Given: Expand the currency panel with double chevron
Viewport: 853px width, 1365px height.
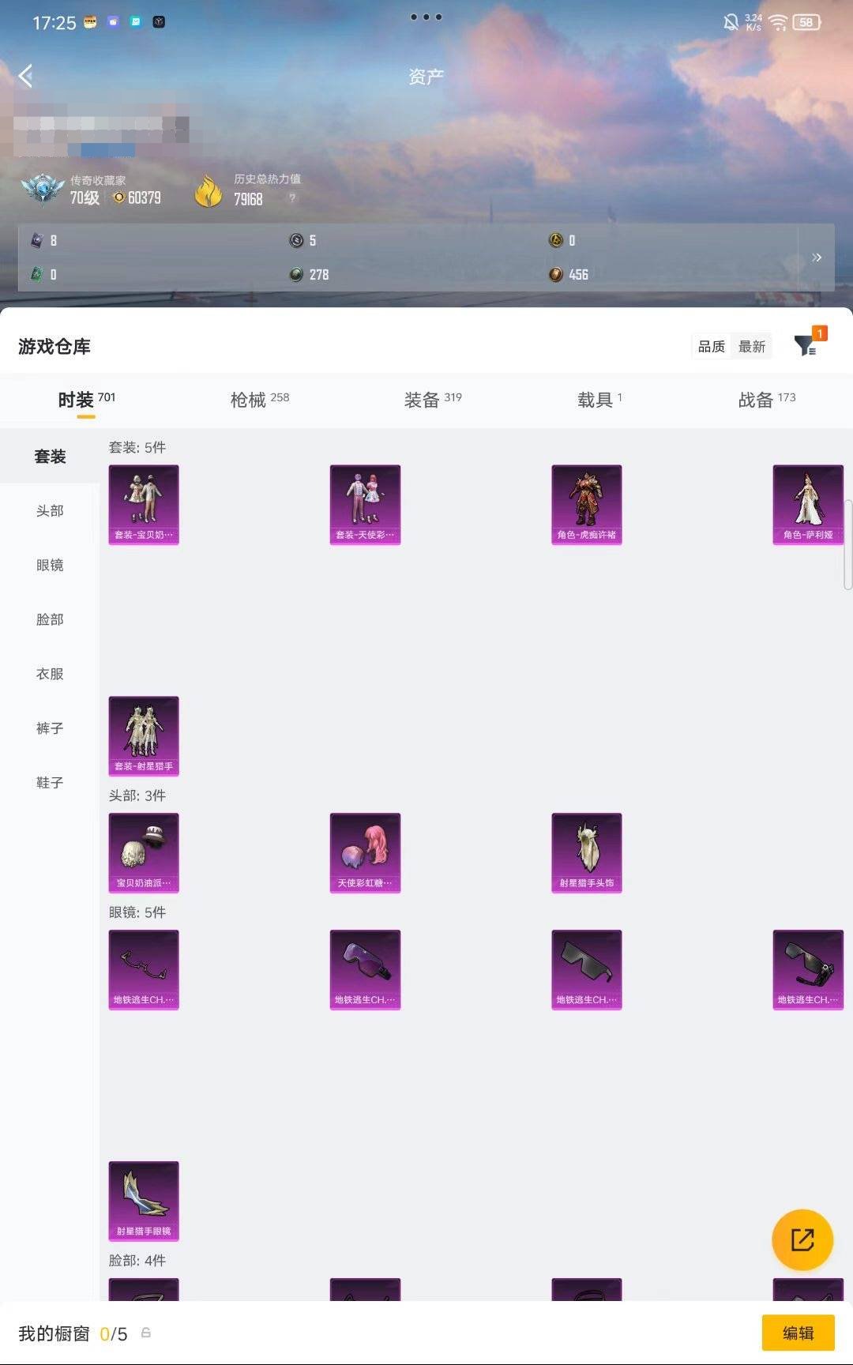Looking at the screenshot, I should pyautogui.click(x=817, y=258).
